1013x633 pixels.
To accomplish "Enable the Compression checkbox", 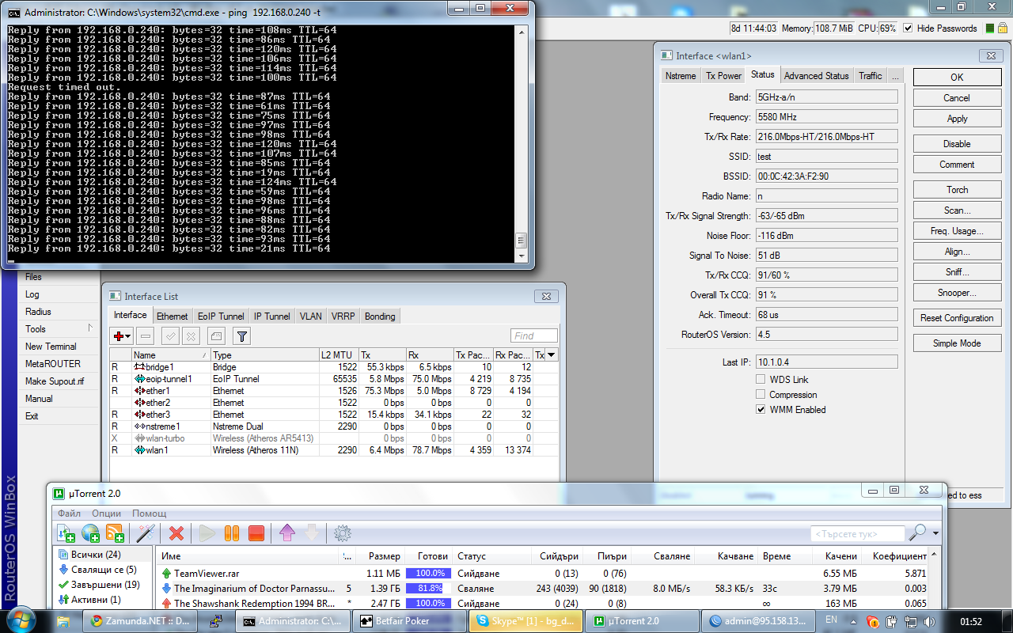I will (x=761, y=395).
